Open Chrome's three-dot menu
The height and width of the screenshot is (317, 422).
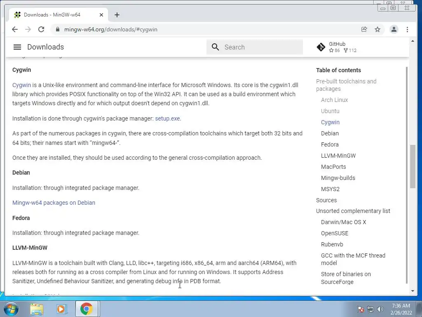(407, 29)
